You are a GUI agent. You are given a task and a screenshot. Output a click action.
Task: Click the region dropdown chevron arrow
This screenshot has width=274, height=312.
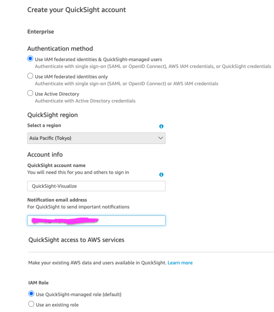click(x=160, y=138)
